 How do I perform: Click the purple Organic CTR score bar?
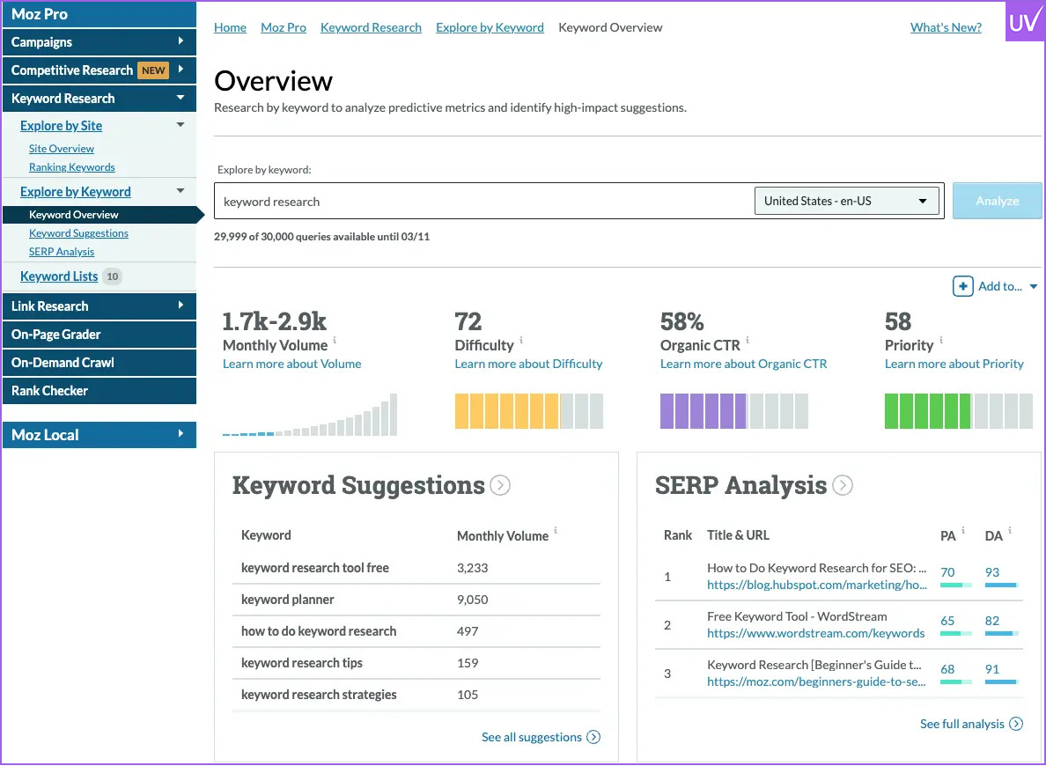(733, 411)
